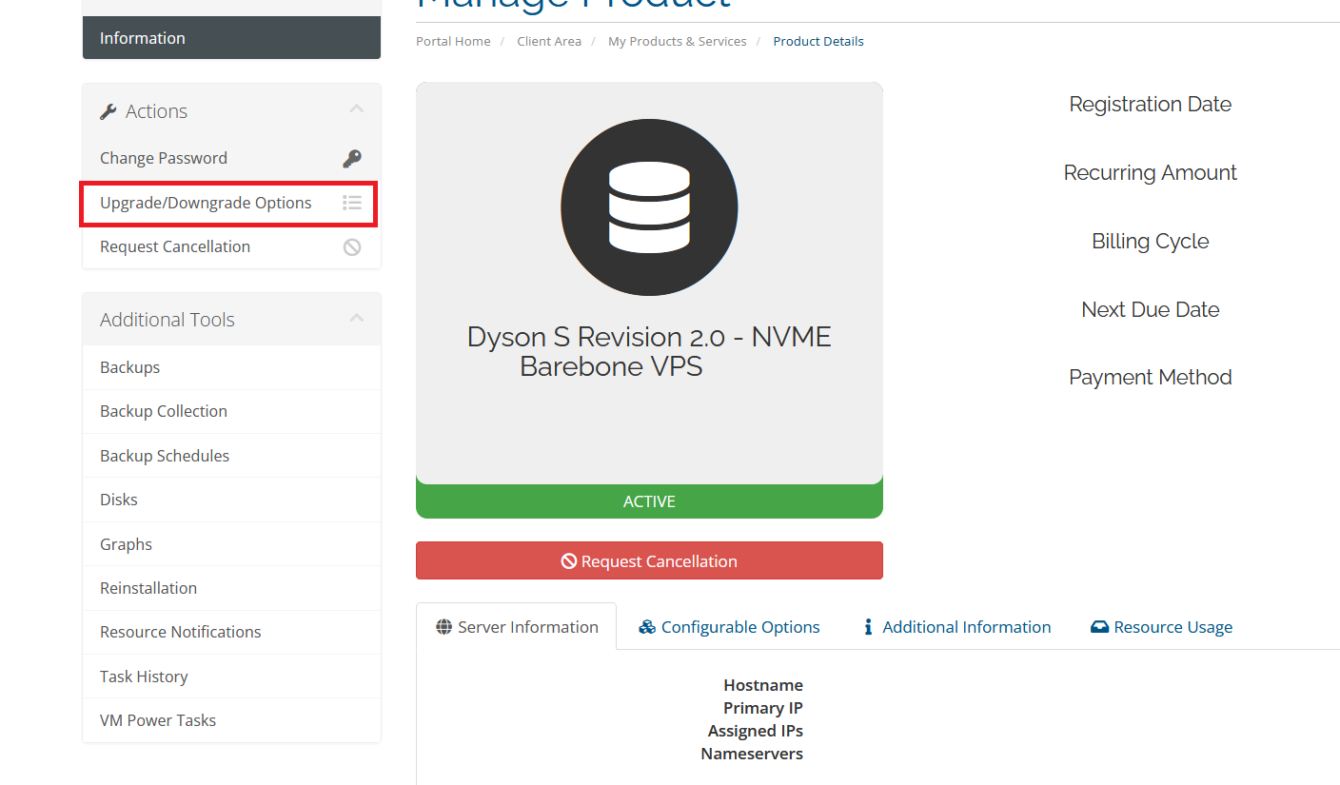
Task: Click the inbox icon on Resource Usage tab
Action: (x=1099, y=627)
